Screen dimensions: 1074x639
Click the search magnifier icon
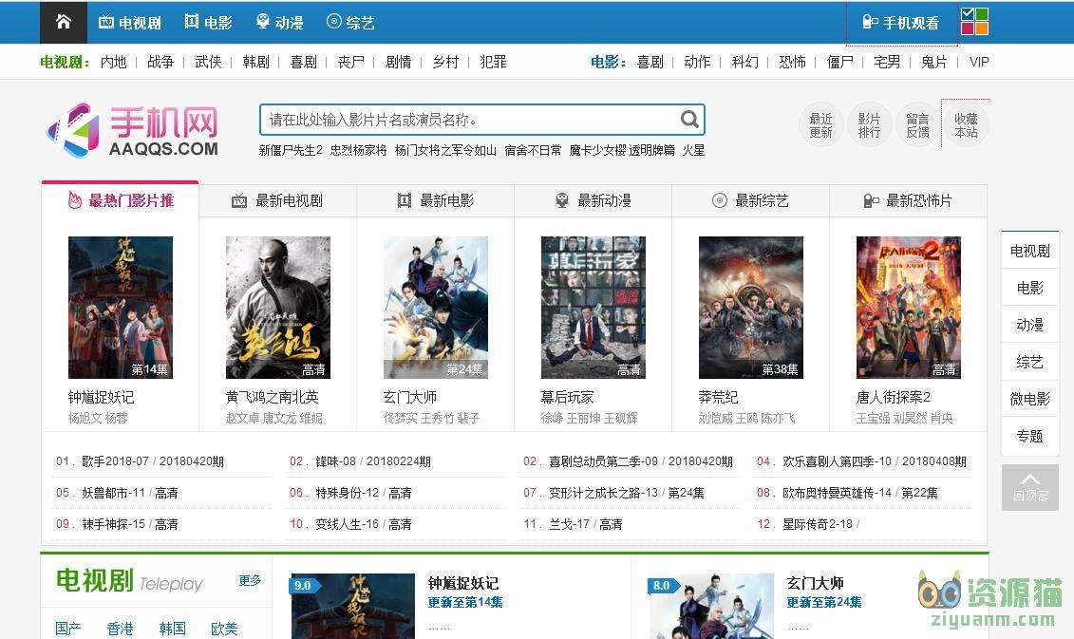689,120
